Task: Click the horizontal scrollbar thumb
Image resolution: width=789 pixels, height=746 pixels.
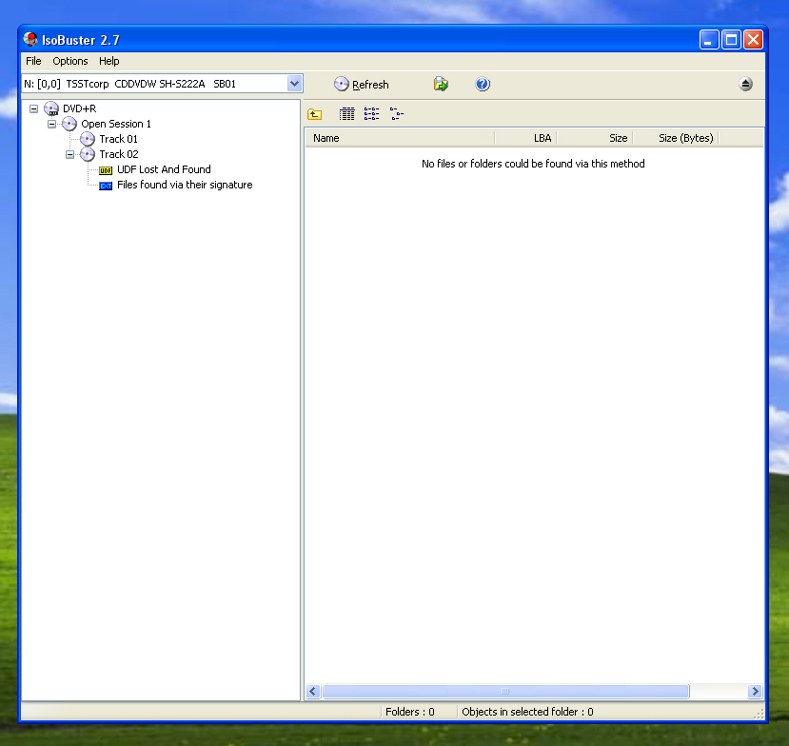Action: tap(505, 691)
